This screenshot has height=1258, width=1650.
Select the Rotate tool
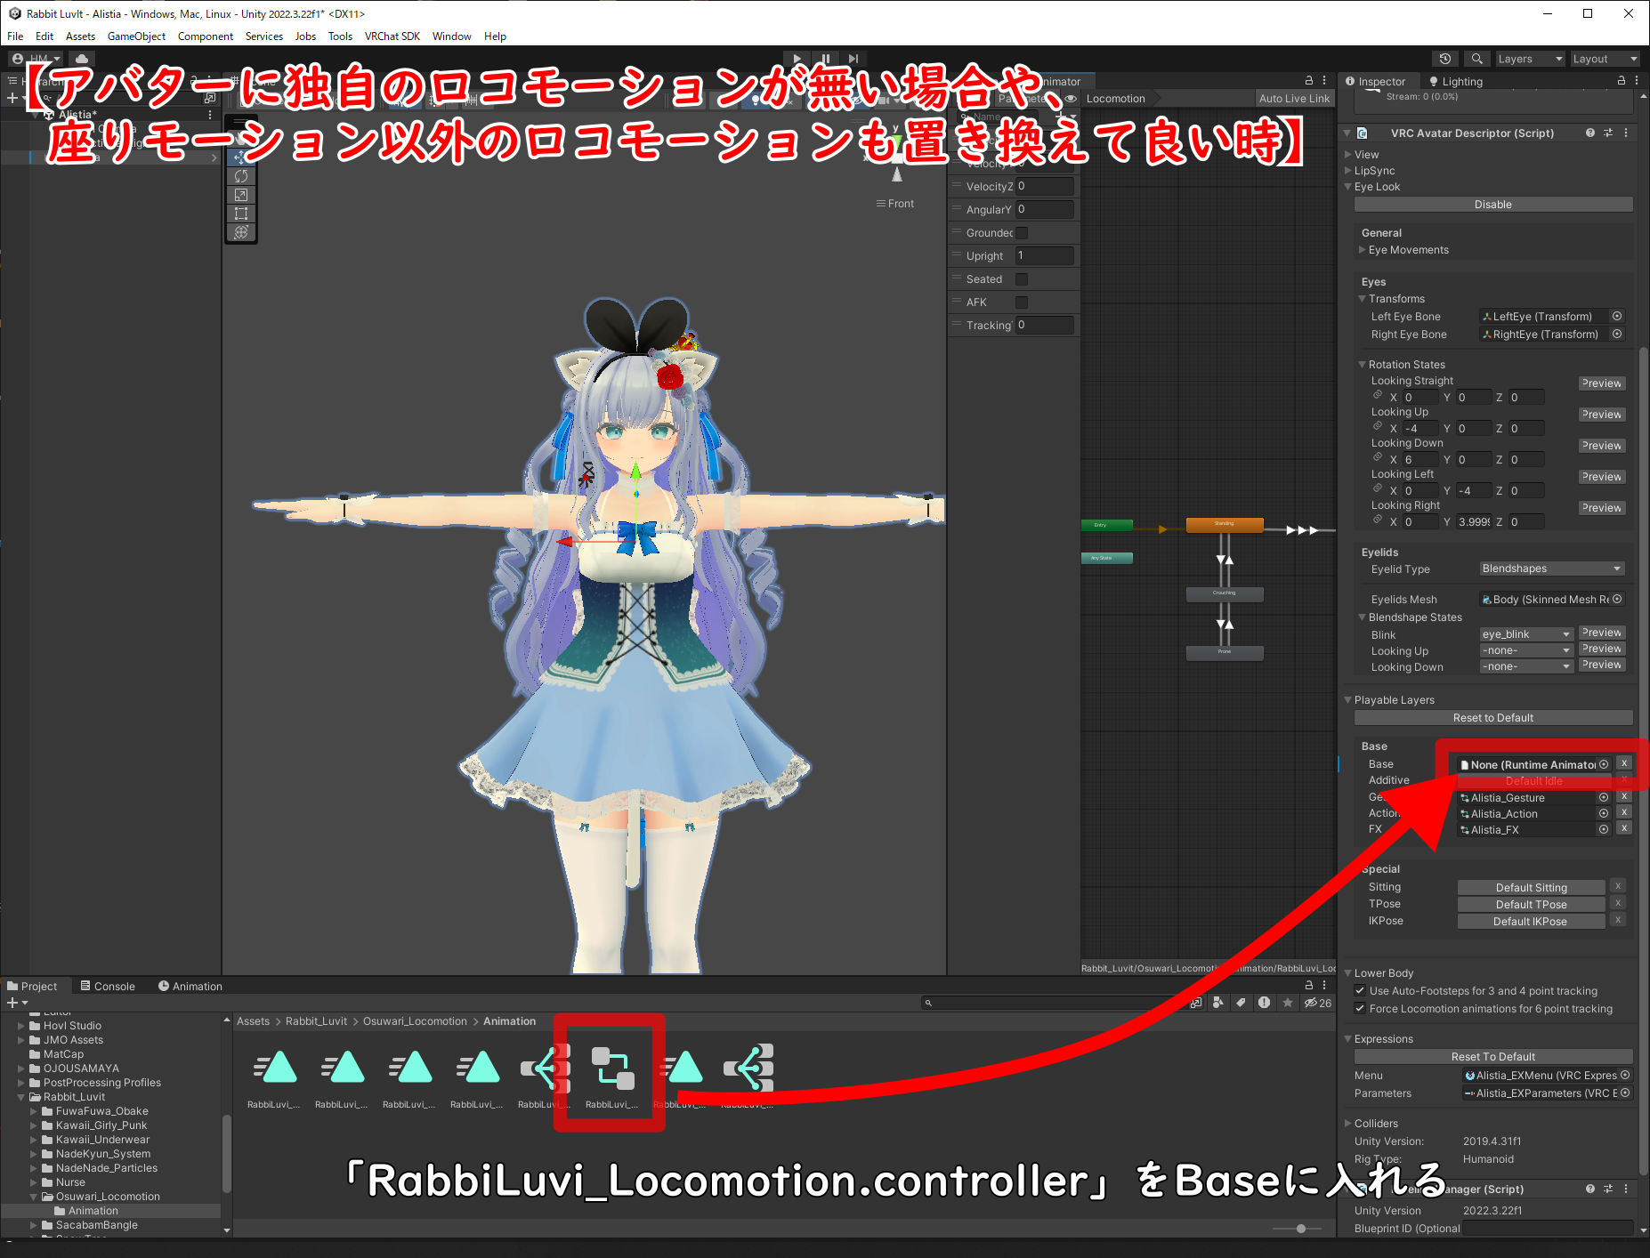tap(240, 176)
